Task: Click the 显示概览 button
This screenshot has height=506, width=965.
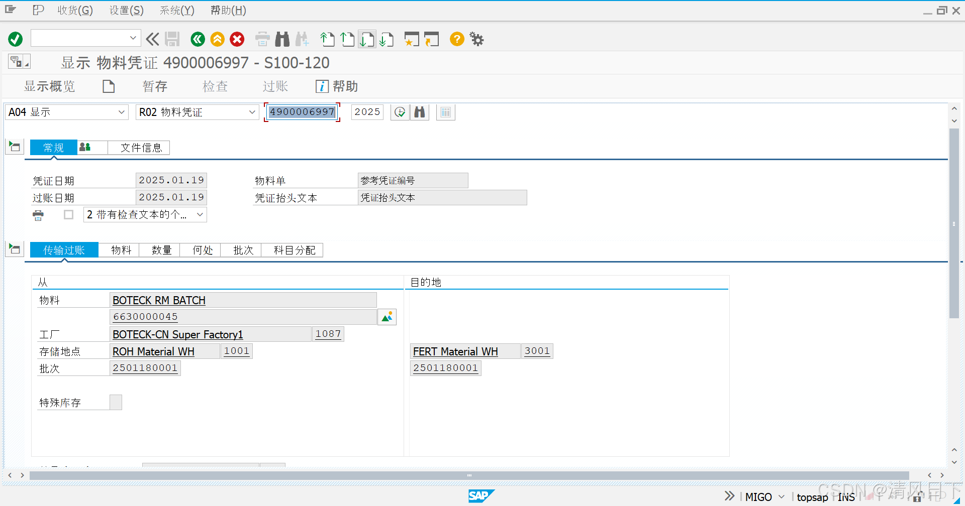Action: point(50,86)
